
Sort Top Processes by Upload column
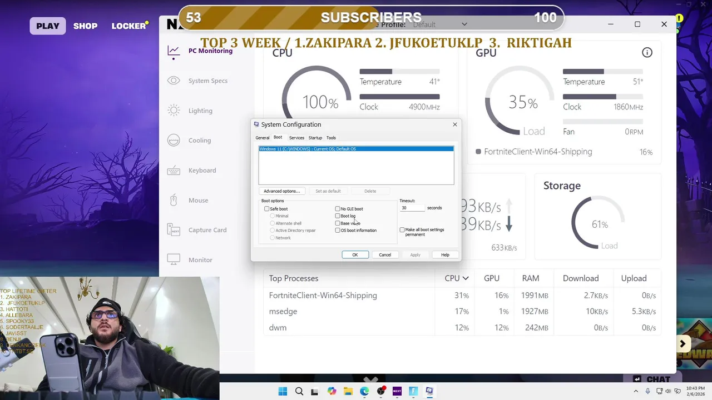coord(634,278)
